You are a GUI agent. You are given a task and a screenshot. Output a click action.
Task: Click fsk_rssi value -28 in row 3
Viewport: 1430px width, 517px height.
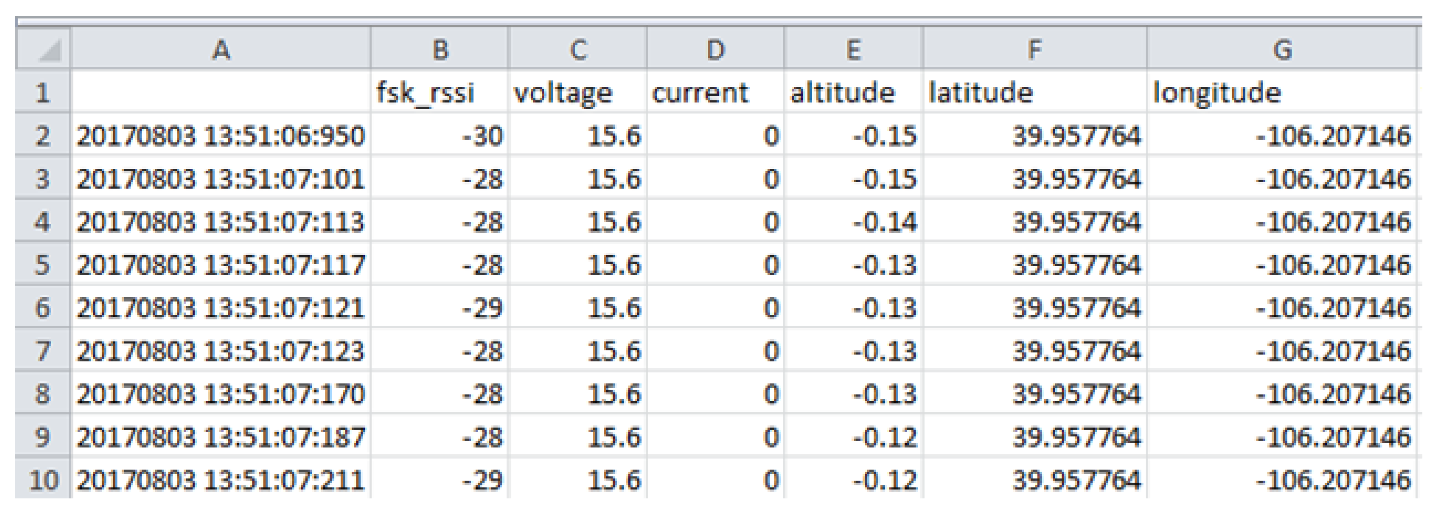point(440,178)
